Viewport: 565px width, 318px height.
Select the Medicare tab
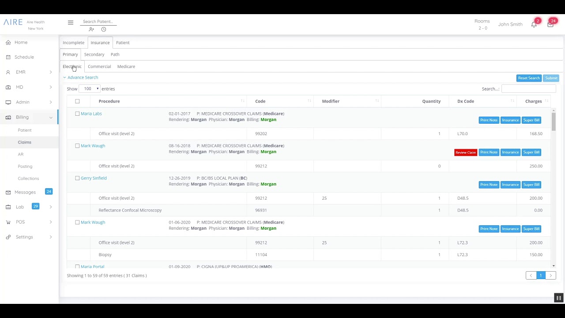[126, 66]
